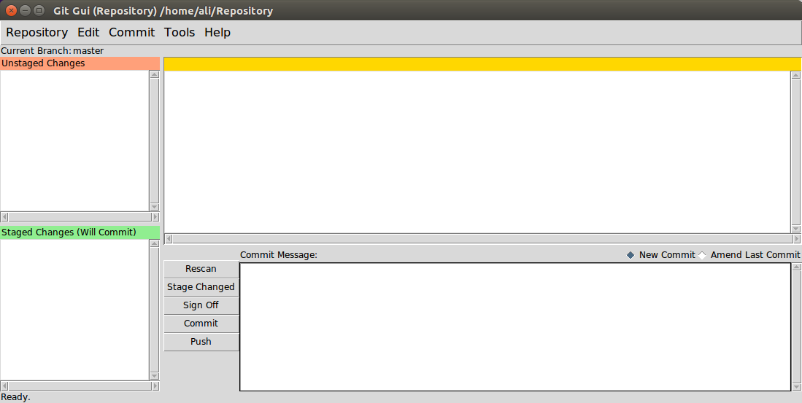Click the Commit button beside message box
This screenshot has height=403, width=802.
point(201,324)
